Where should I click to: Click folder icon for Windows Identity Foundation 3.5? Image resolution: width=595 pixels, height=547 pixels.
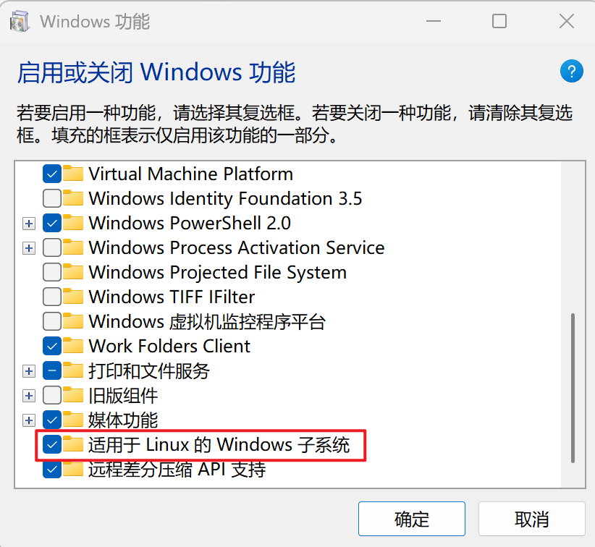[73, 198]
